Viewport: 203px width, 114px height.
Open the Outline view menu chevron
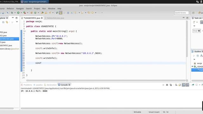pyautogui.click(x=194, y=60)
